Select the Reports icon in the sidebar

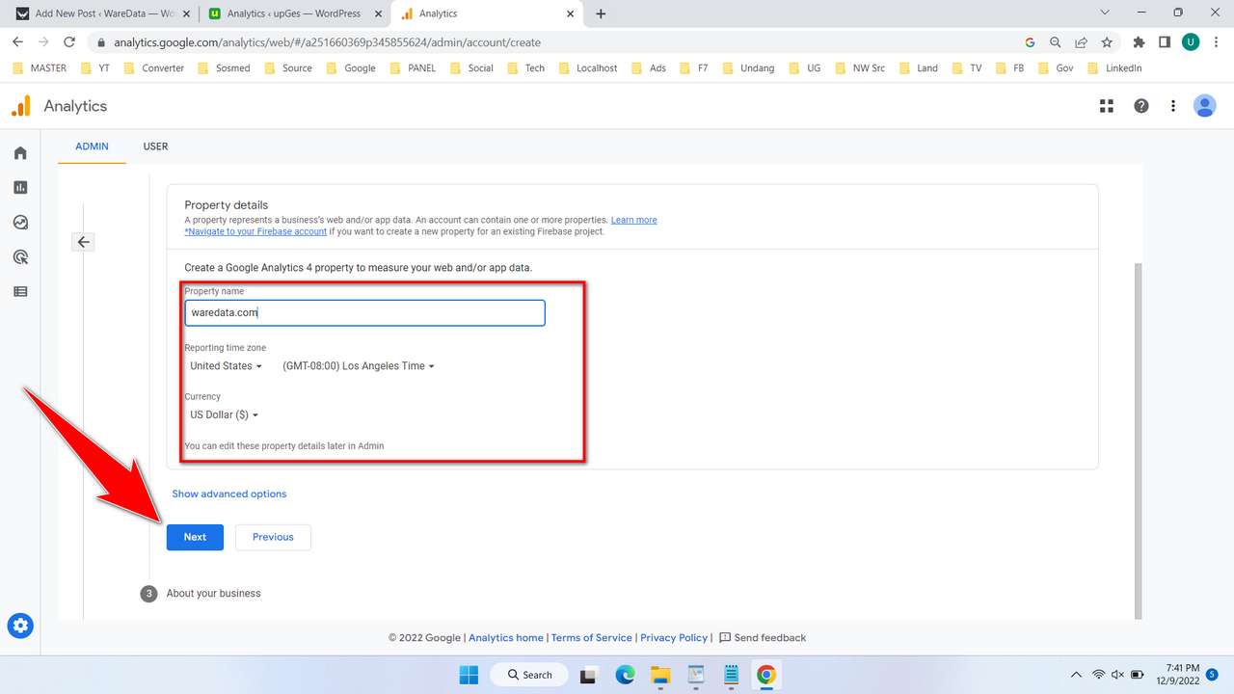pos(20,187)
